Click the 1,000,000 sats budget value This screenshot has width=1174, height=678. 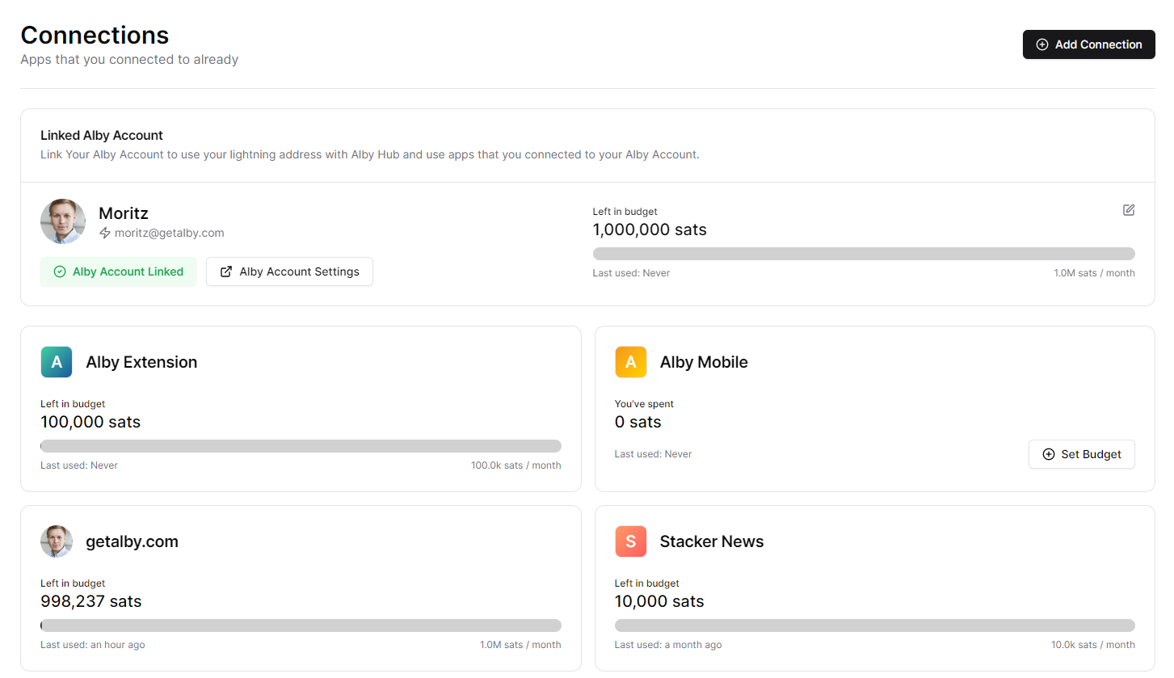click(650, 230)
